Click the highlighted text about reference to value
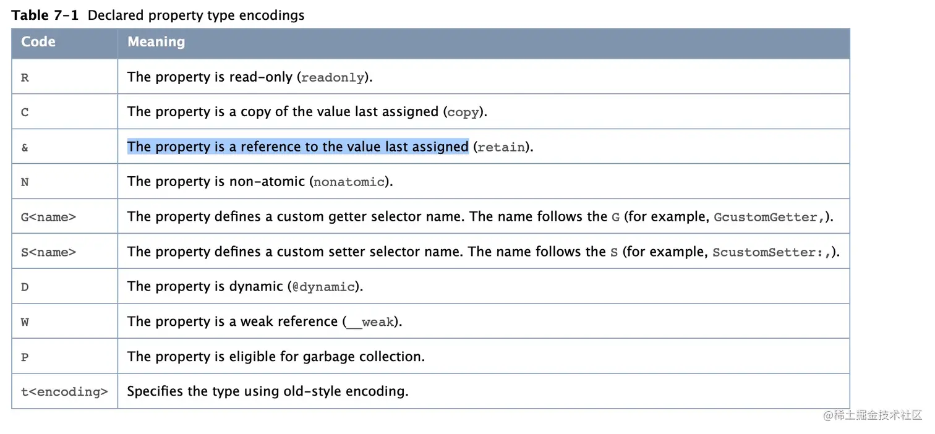This screenshot has width=935, height=434. [298, 147]
